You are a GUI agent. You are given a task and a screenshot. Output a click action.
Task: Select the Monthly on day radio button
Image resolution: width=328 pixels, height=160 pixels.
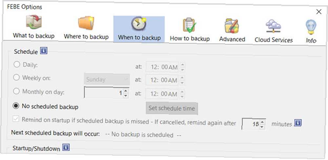click(x=16, y=91)
